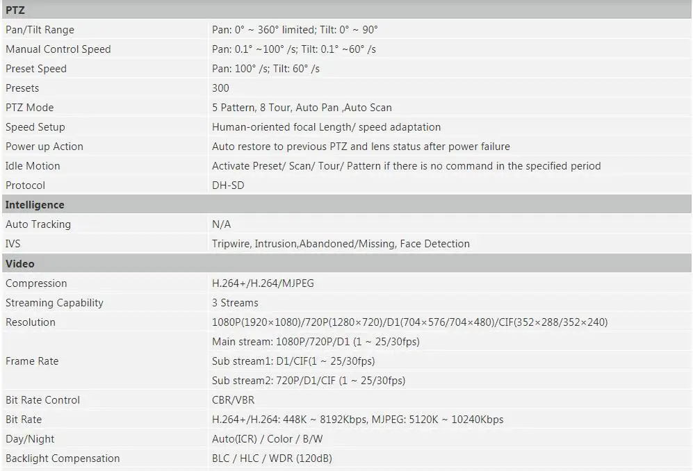Click the Speed Setup label
Image resolution: width=693 pixels, height=471 pixels.
coord(35,127)
